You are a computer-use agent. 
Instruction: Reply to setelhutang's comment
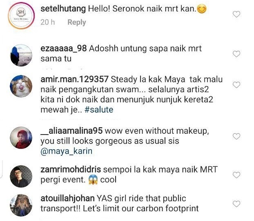point(77,22)
